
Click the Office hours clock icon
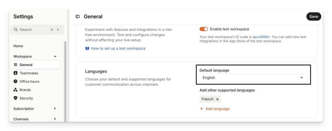(x=16, y=81)
